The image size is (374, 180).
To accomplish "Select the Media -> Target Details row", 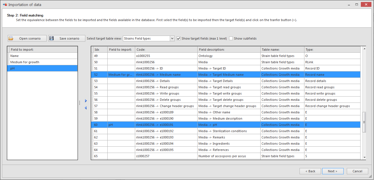I will tap(226, 81).
